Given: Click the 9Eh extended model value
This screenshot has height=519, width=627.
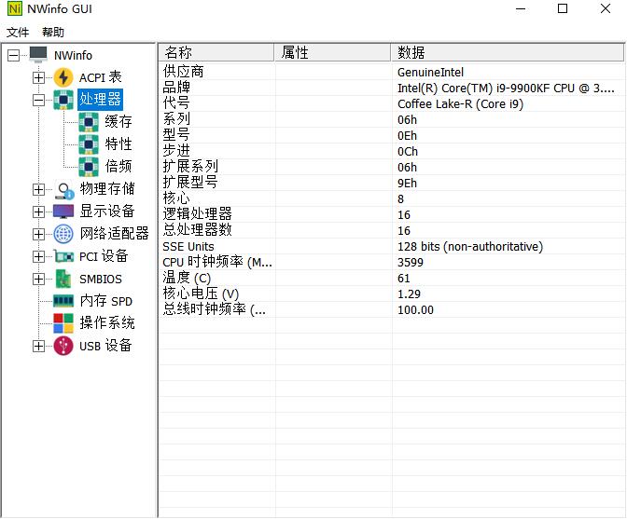Looking at the screenshot, I should pos(407,184).
